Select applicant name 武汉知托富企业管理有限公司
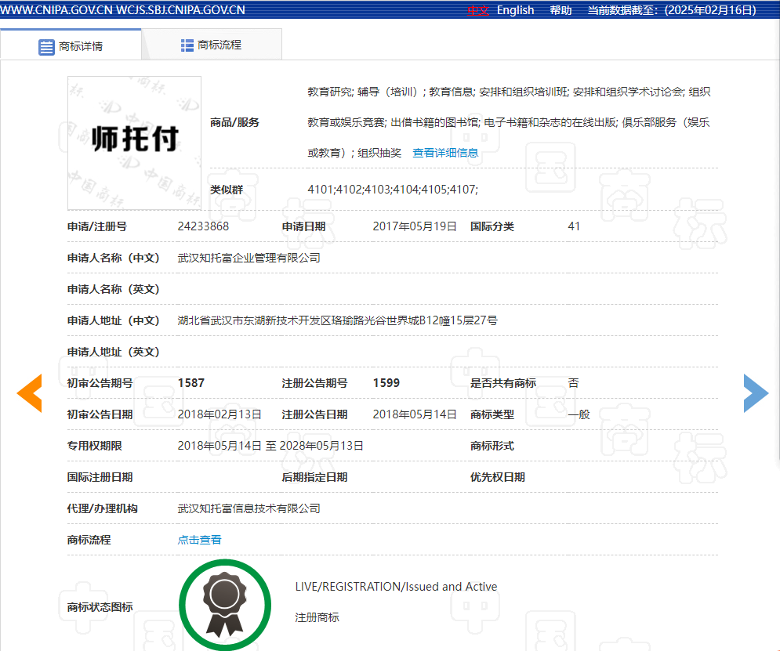Image resolution: width=780 pixels, height=651 pixels. (249, 258)
